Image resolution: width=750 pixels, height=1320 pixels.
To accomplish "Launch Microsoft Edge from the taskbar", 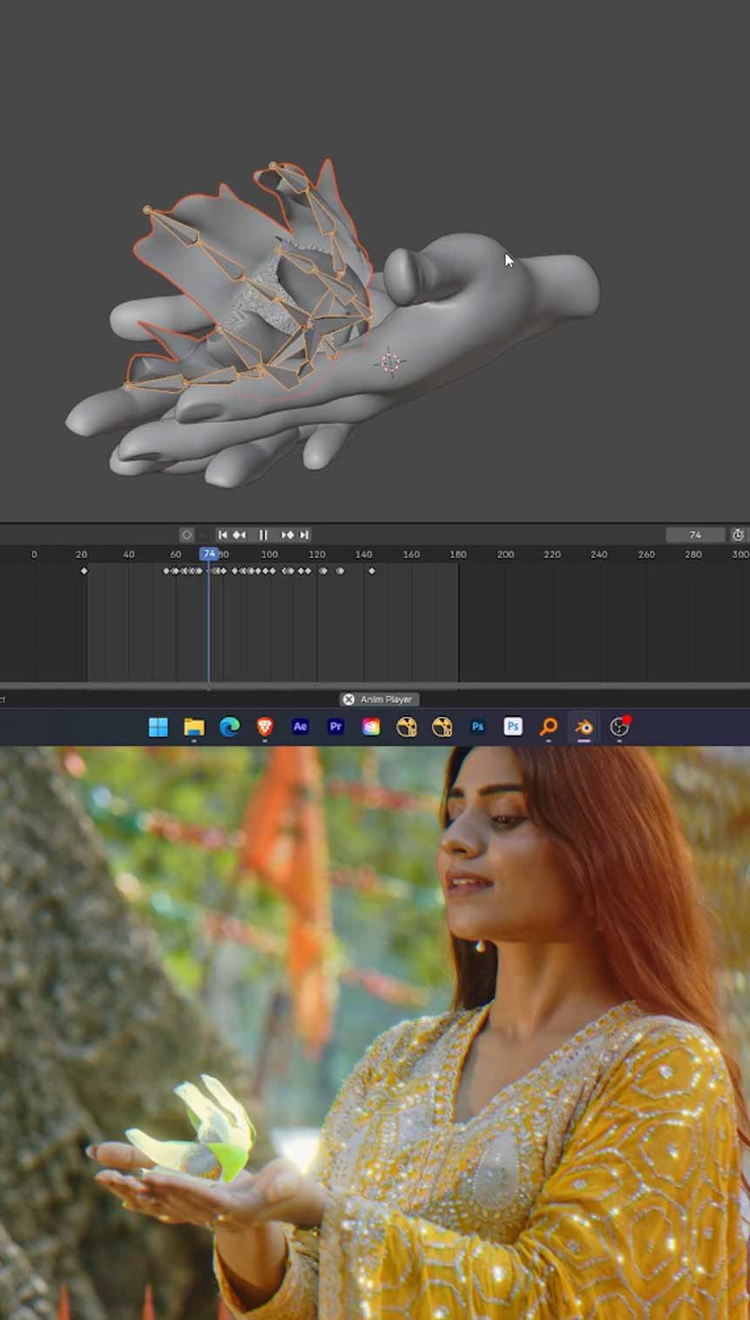I will pos(229,727).
